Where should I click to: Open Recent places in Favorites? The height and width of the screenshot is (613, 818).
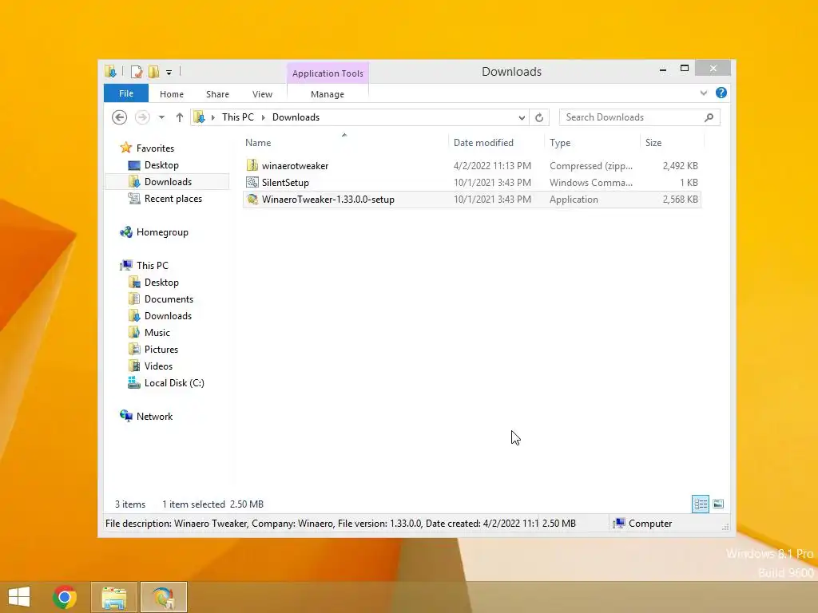[173, 199]
